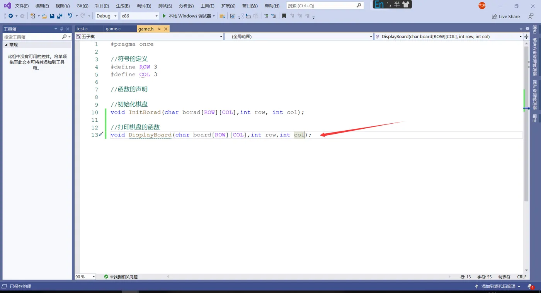This screenshot has width=541, height=293.
Task: Open the 生成(B) menu
Action: click(123, 6)
